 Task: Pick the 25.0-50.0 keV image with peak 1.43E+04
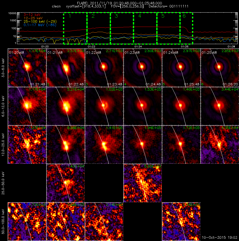(66, 183)
